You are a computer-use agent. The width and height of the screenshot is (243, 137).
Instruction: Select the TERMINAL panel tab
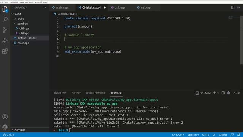[117, 93]
